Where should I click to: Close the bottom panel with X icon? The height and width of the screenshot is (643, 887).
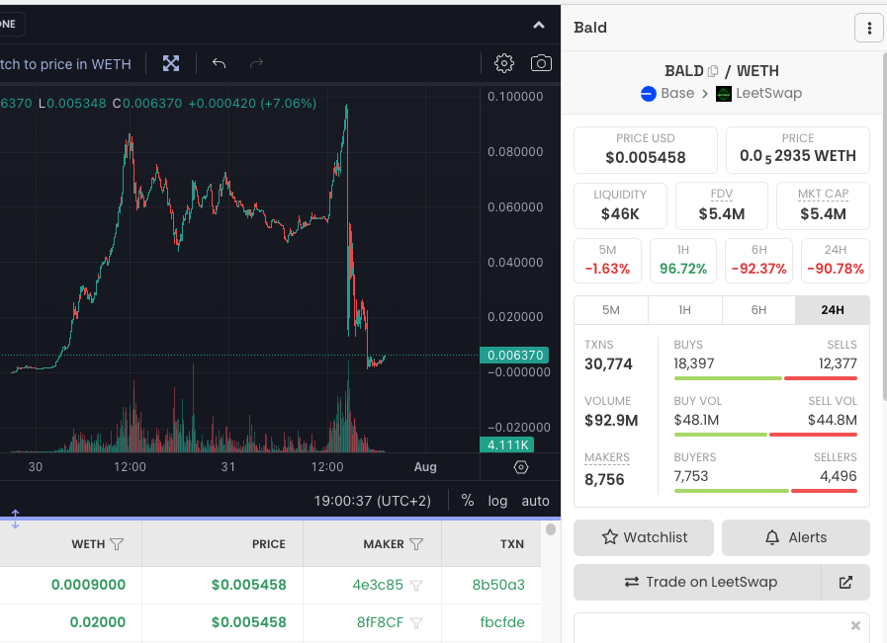click(x=856, y=625)
